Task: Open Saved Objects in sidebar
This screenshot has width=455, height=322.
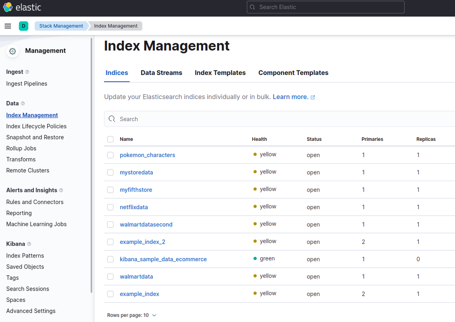Action: (x=25, y=267)
